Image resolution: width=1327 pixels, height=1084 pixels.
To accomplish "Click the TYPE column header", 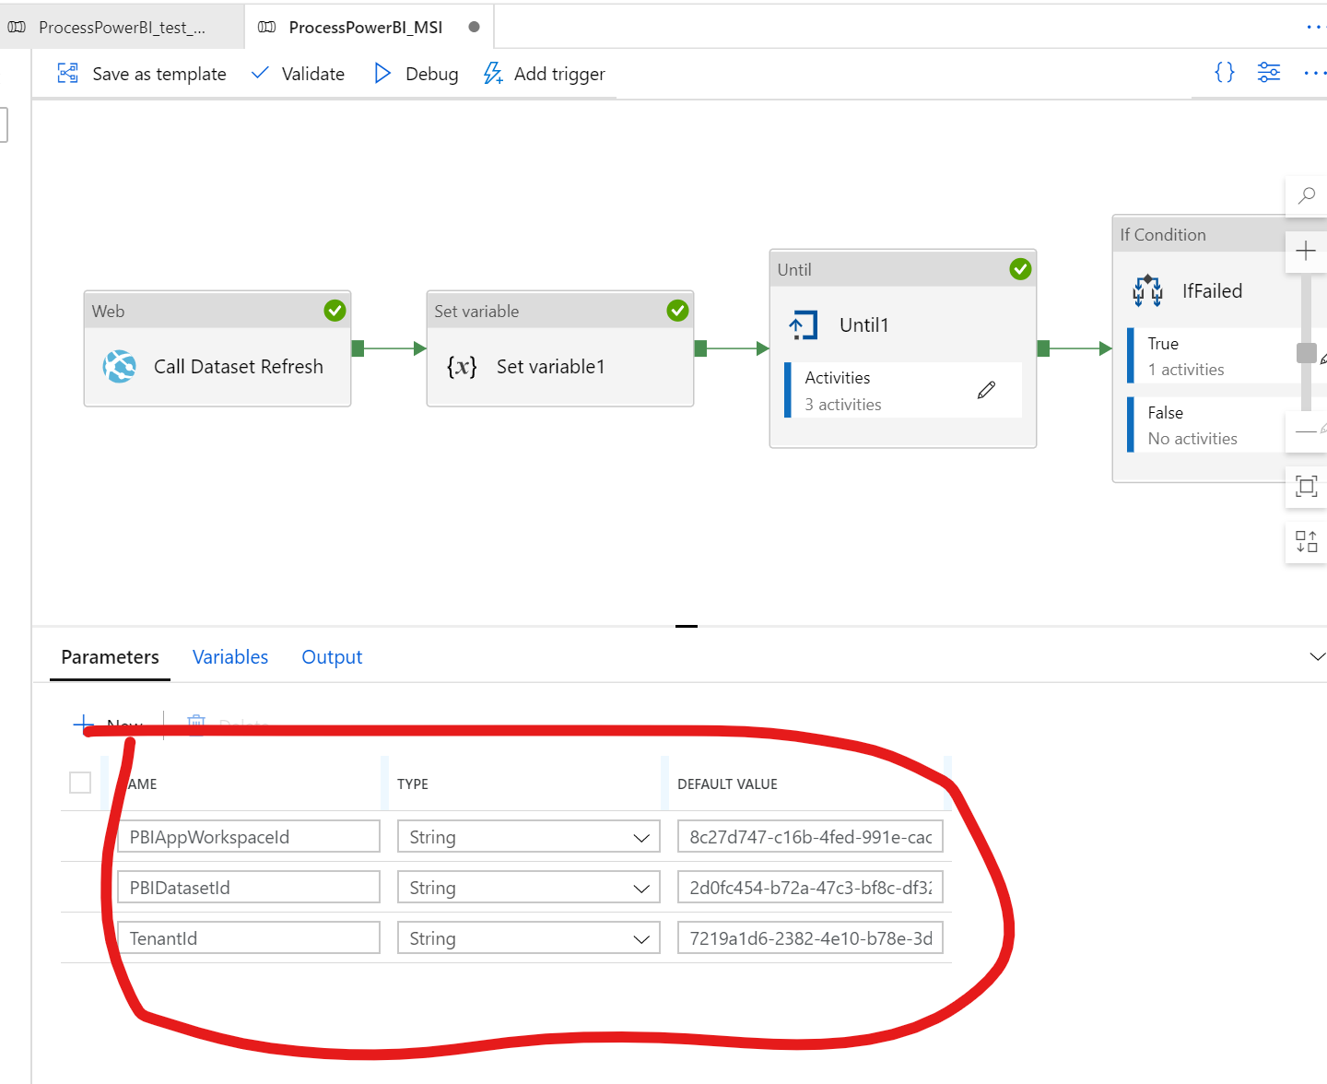I will coord(413,784).
